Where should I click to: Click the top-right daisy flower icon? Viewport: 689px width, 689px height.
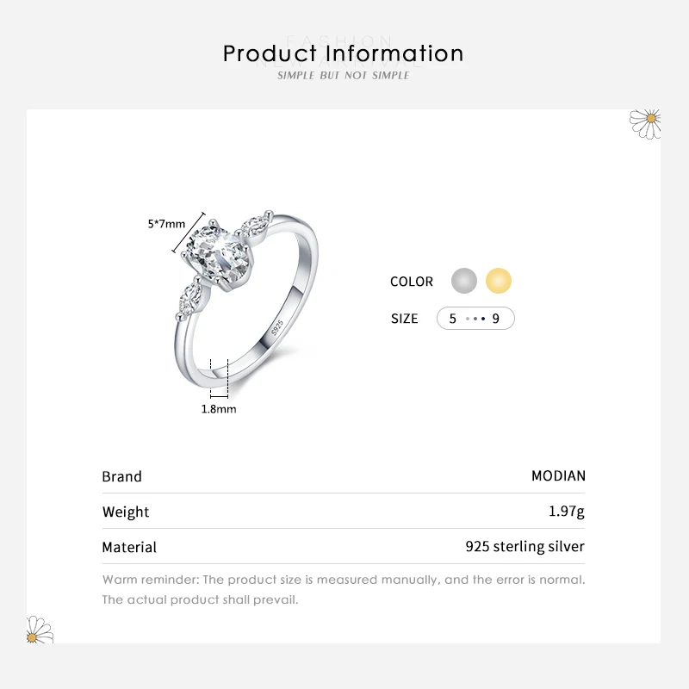click(644, 122)
